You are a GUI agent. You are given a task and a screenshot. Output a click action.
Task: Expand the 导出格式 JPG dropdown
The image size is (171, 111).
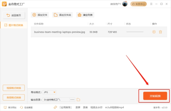(x=49, y=92)
